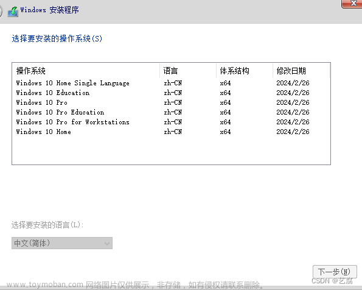Click the 下一步(N) button
362x290 pixels.
[335, 272]
